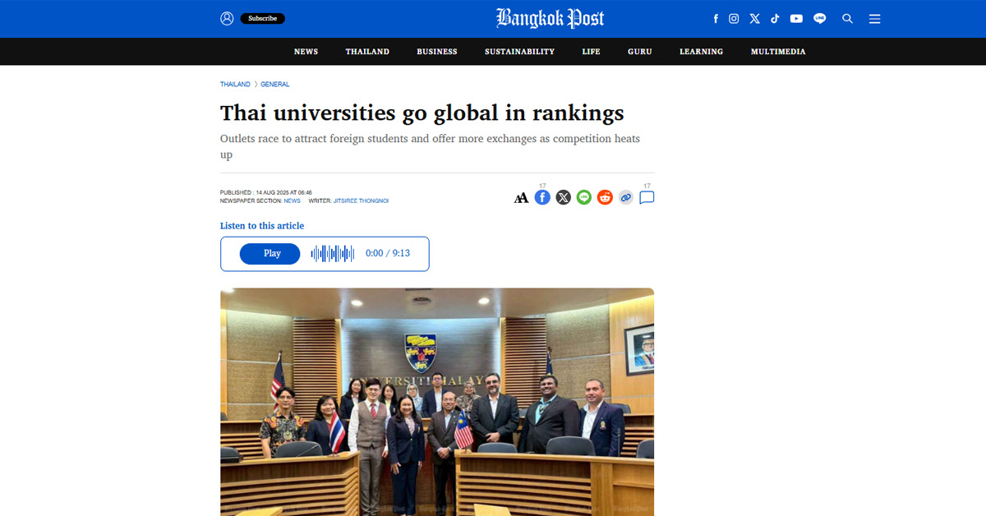Image resolution: width=986 pixels, height=516 pixels.
Task: Go to the GENERAL breadcrumb link
Action: 274,84
